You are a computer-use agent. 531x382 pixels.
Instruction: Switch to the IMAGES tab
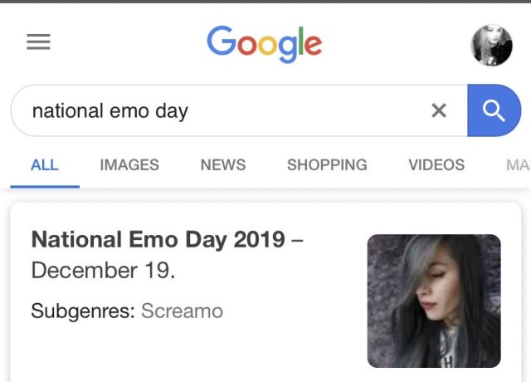129,165
